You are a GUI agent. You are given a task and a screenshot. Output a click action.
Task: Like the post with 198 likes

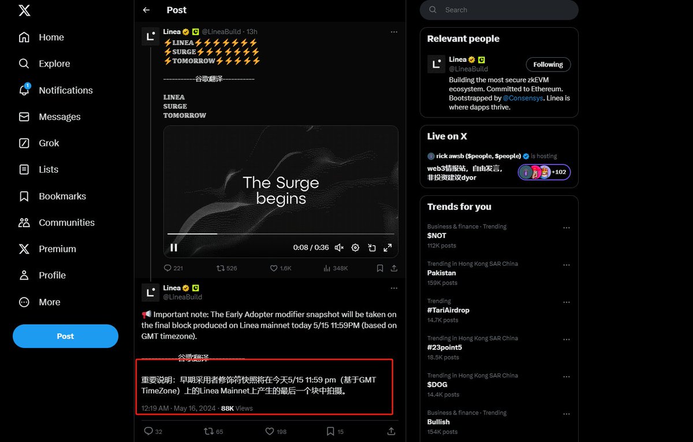point(276,431)
